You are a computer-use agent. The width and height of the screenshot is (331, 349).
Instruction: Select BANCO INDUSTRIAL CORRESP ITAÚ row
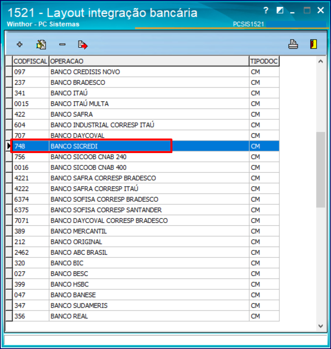pos(146,125)
